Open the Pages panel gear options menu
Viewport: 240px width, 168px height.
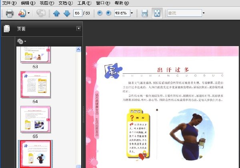(22, 41)
